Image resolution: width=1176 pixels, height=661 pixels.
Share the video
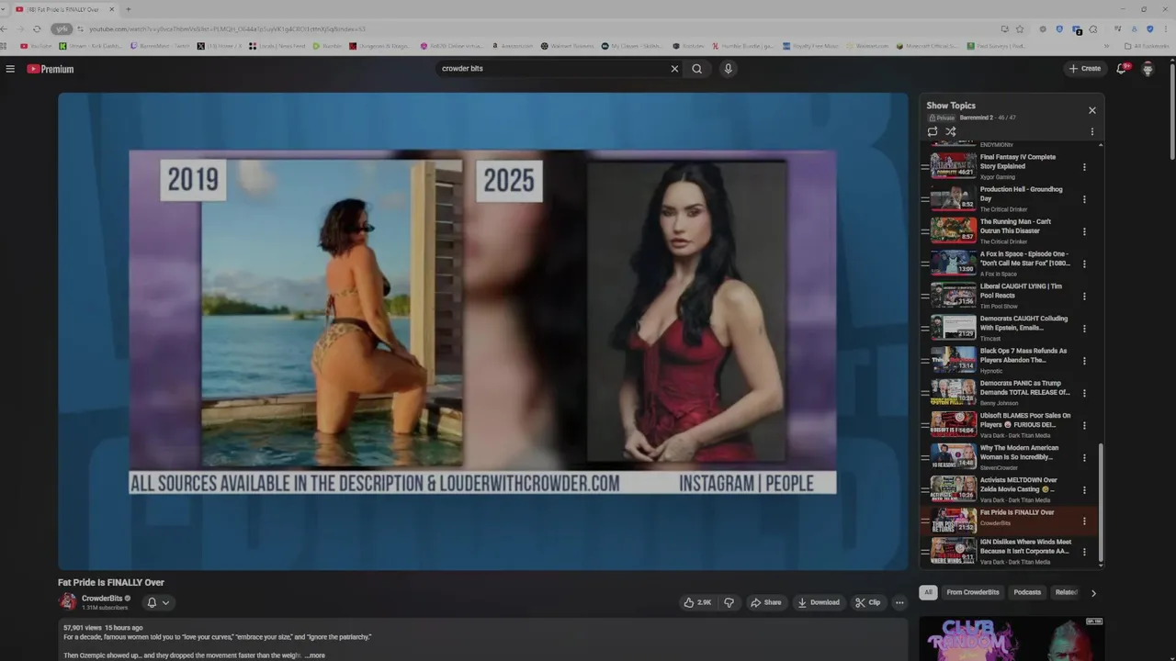(765, 602)
